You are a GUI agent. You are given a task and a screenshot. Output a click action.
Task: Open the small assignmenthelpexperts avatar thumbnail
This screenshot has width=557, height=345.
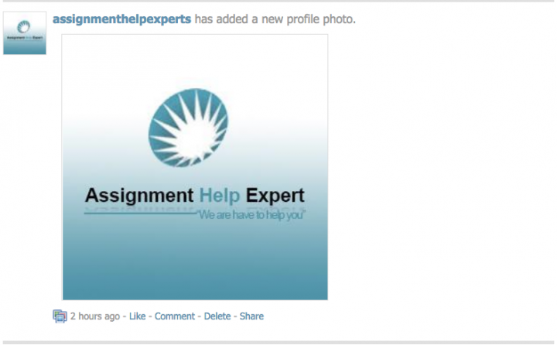(x=25, y=33)
